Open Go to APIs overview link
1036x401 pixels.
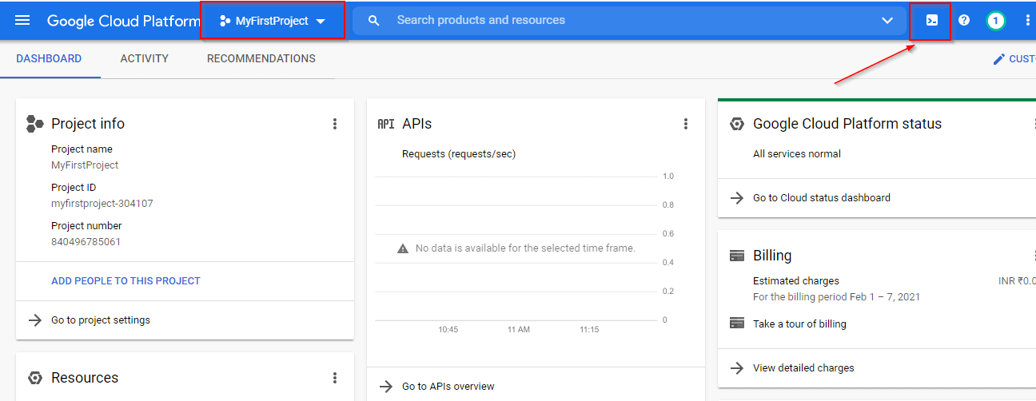[448, 387]
